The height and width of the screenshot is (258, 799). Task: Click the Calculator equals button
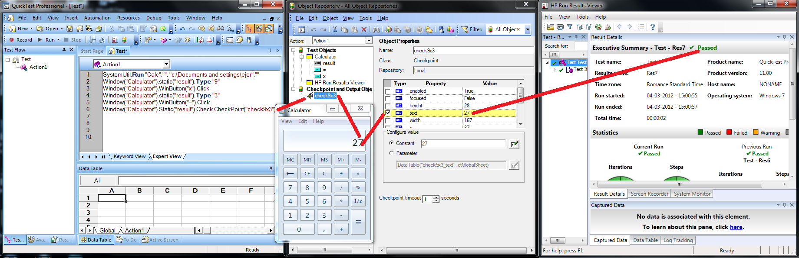coord(358,222)
